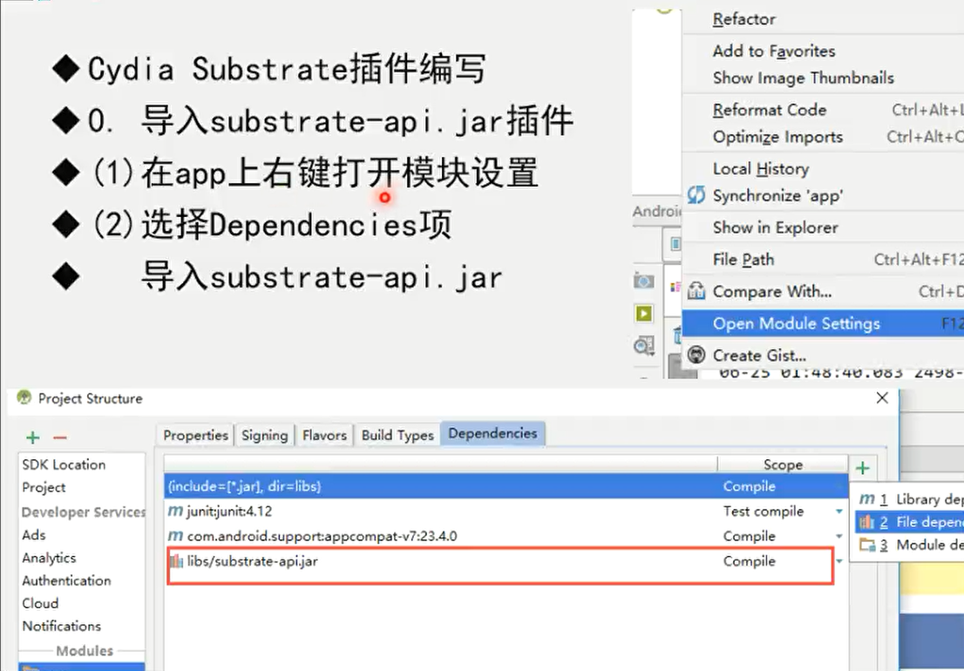Switch to the Build Types tab
Screen dimensions: 964x671
(x=397, y=435)
